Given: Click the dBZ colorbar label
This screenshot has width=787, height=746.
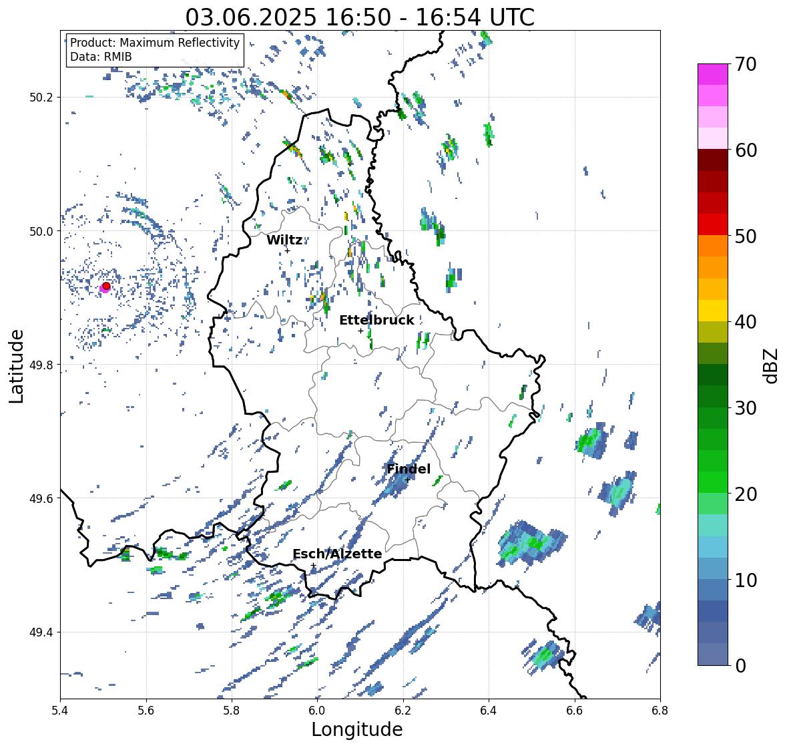Looking at the screenshot, I should 772,365.
